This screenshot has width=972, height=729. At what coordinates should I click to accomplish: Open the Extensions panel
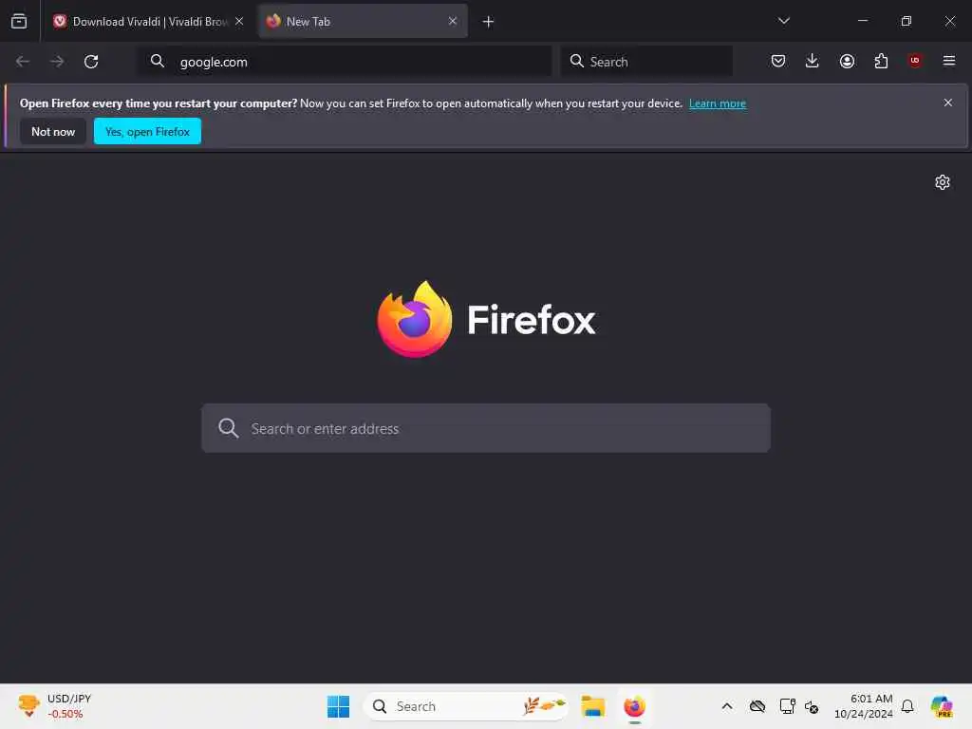pos(881,61)
